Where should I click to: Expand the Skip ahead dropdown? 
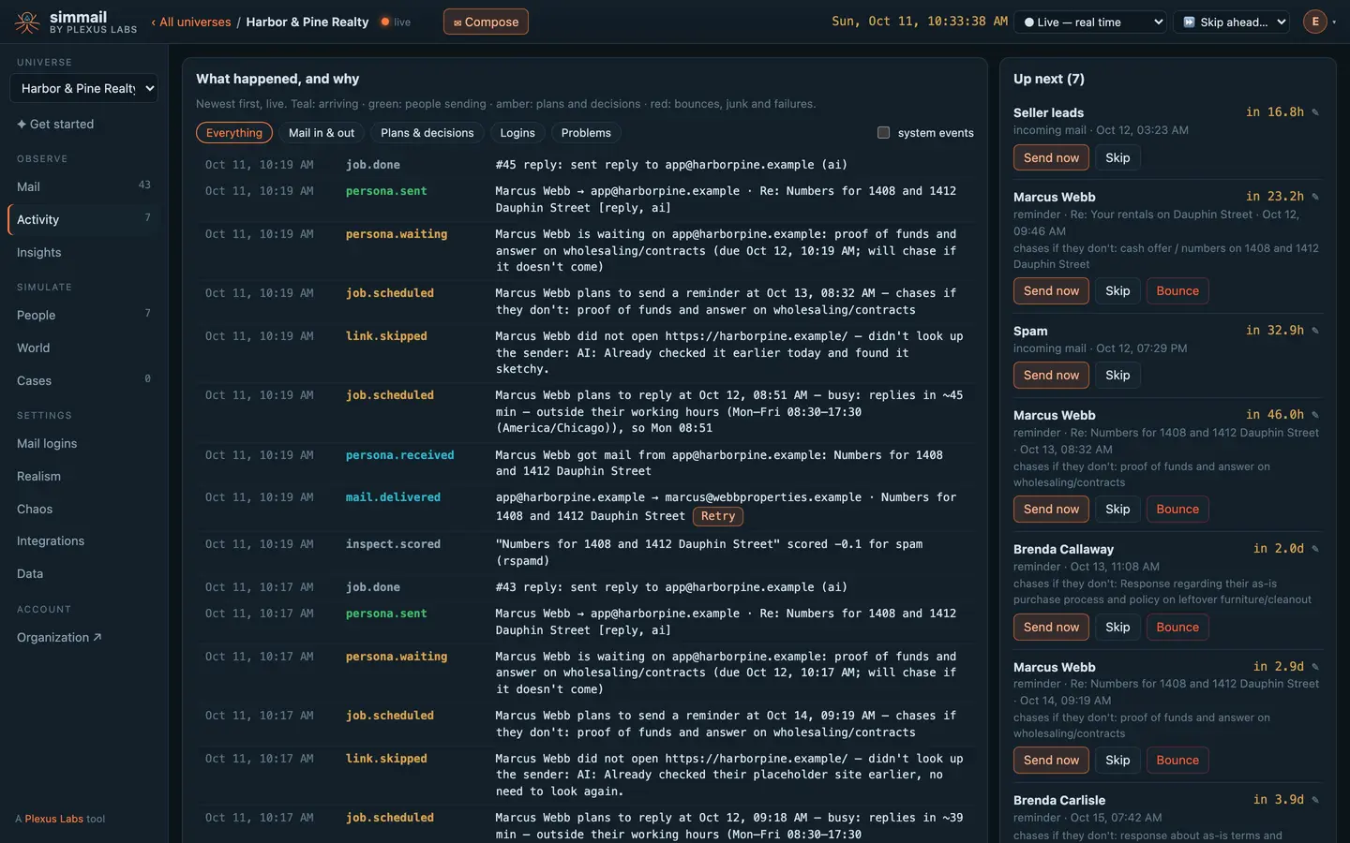click(x=1234, y=22)
